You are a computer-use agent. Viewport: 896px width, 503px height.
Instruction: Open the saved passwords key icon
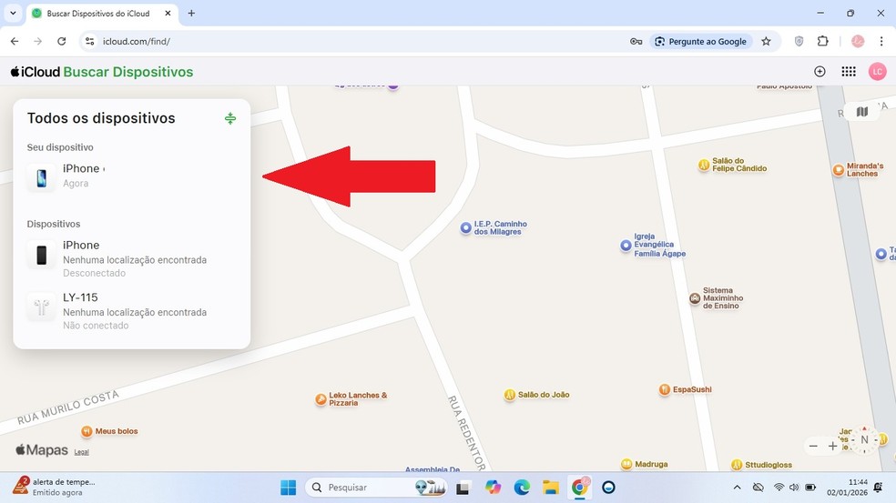pyautogui.click(x=636, y=41)
